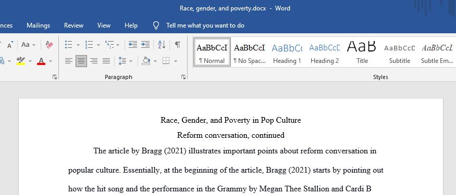Click the Line and Paragraph Spacing icon
The width and height of the screenshot is (456, 195).
122,61
